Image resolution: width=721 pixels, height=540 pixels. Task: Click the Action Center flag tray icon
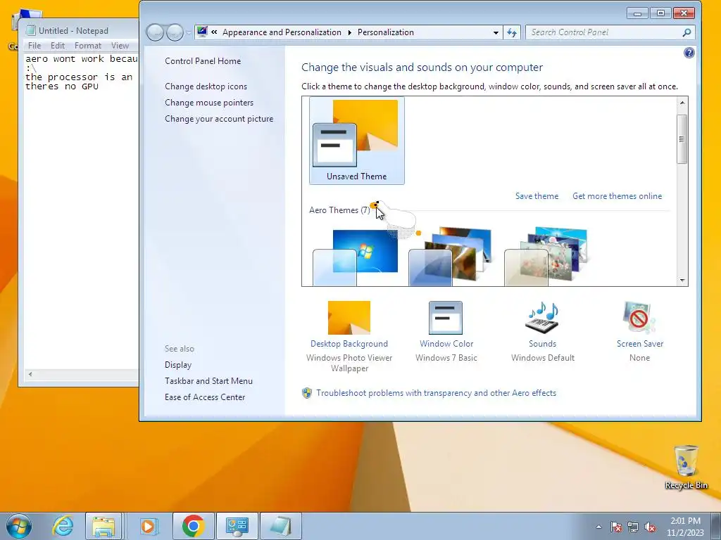click(x=616, y=527)
